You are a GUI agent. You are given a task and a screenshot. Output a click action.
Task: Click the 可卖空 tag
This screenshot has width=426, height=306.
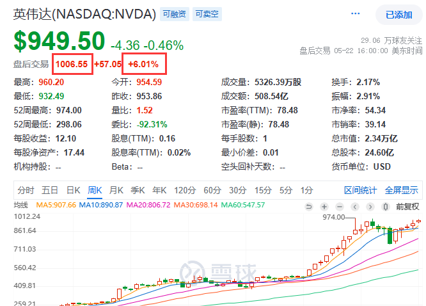(207, 14)
